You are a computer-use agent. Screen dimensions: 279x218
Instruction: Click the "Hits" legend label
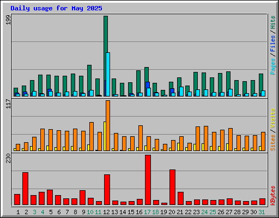pyautogui.click(x=273, y=22)
